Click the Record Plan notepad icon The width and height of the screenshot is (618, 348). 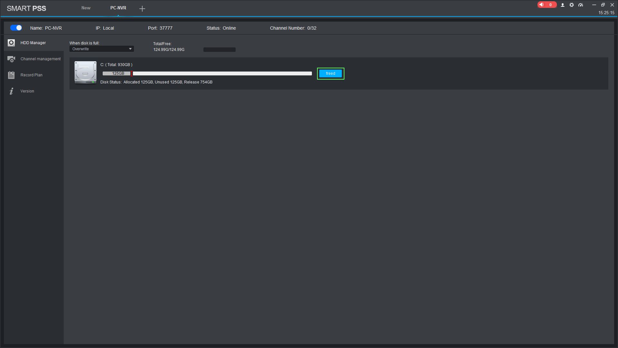point(11,75)
